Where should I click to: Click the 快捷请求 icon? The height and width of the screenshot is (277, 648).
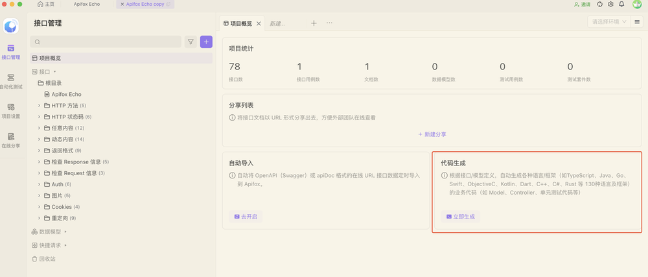pos(34,245)
